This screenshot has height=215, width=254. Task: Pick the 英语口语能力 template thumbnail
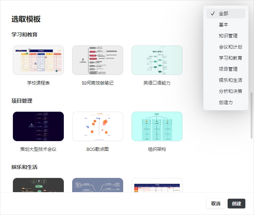(157, 60)
